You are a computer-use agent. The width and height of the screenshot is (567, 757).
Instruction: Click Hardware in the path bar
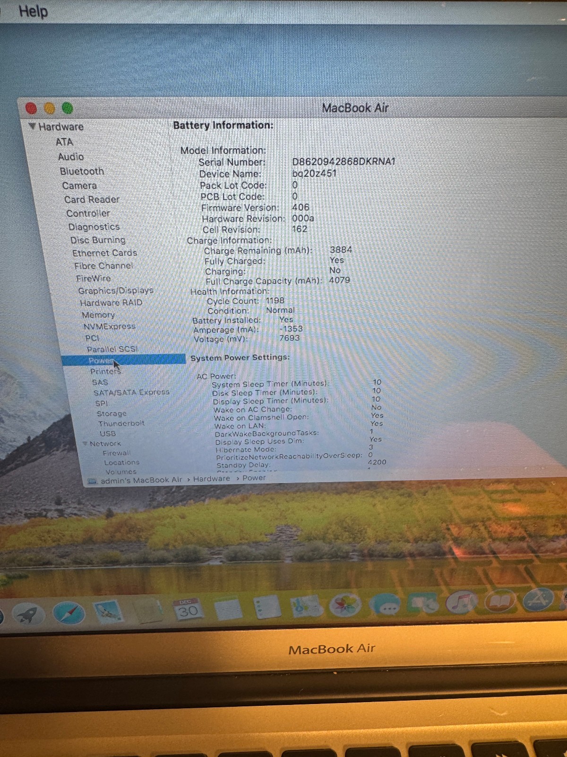pyautogui.click(x=212, y=479)
